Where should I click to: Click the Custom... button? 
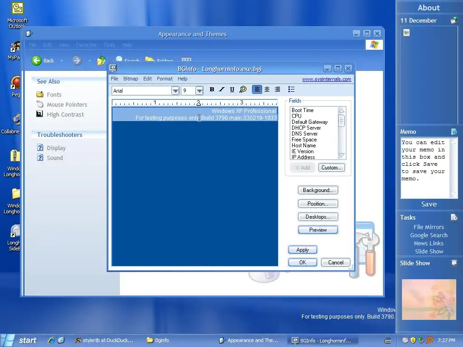[x=331, y=168]
